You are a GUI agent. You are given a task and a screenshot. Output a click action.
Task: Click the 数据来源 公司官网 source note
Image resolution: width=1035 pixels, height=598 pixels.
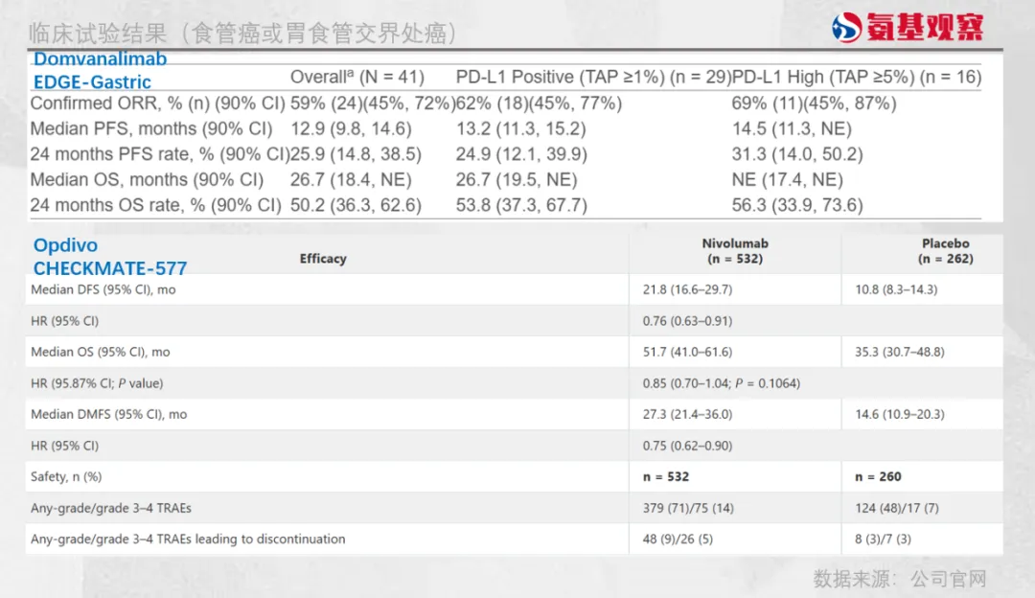899,579
